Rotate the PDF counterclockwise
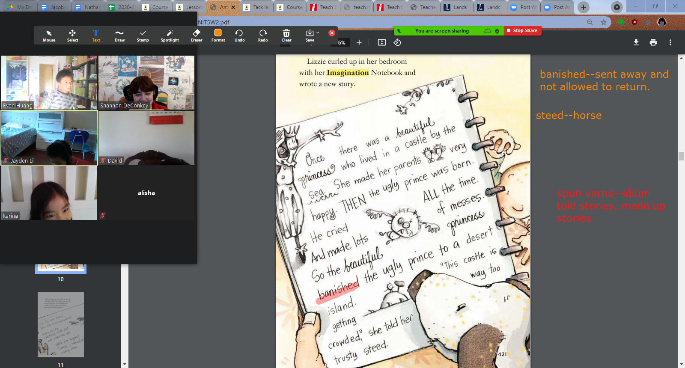685x368 pixels. click(397, 42)
